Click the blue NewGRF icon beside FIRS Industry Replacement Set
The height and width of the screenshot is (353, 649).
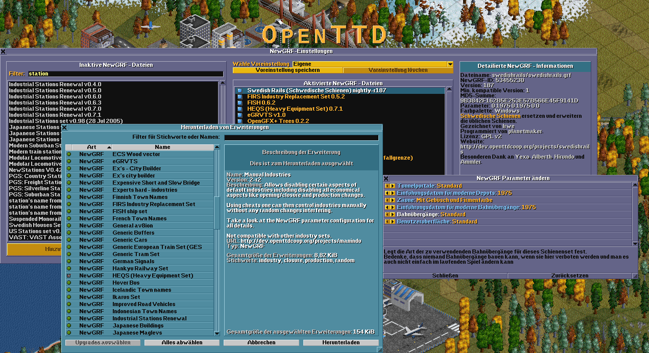238,95
